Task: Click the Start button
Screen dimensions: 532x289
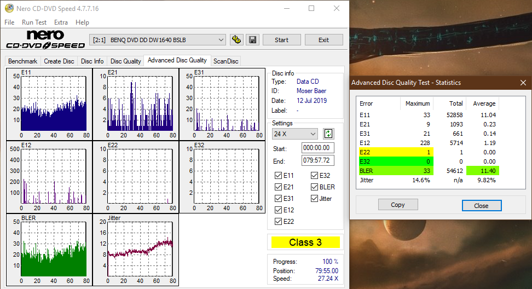Action: [x=282, y=40]
